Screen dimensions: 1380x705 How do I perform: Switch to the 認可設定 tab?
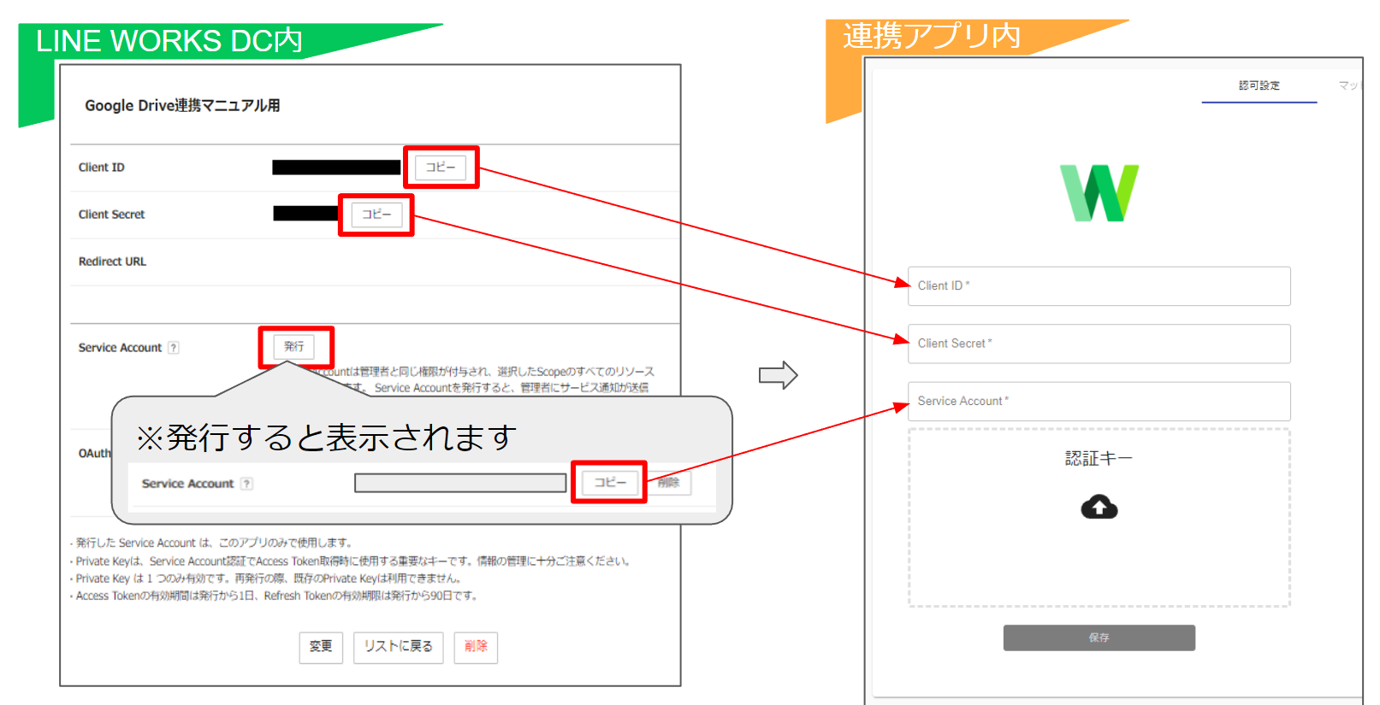pyautogui.click(x=1259, y=86)
